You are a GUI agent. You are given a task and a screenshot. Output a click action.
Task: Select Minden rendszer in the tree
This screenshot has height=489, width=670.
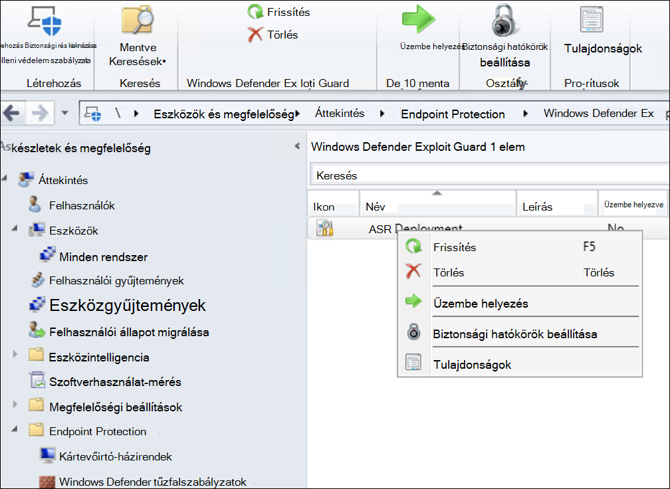click(104, 257)
